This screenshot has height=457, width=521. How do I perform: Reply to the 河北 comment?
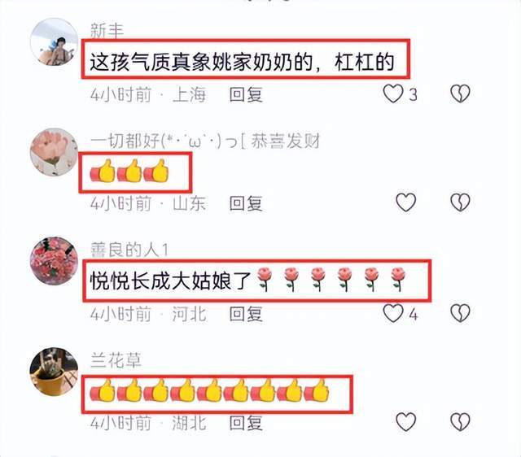(x=246, y=314)
